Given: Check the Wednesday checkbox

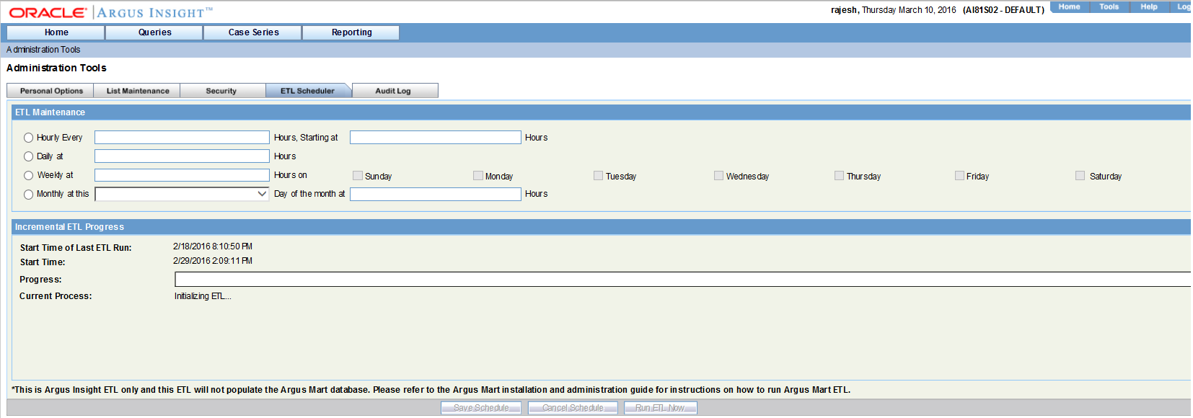Looking at the screenshot, I should 718,175.
